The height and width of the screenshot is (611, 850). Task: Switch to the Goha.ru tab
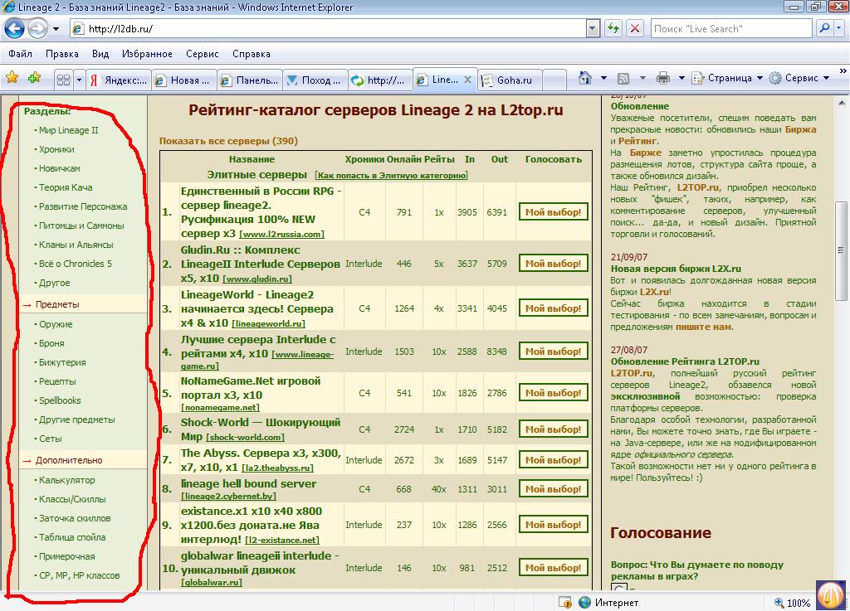[x=509, y=80]
